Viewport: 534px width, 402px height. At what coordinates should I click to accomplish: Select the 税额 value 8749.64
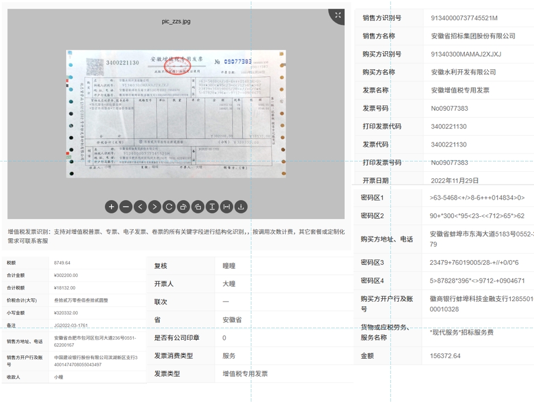(62, 263)
